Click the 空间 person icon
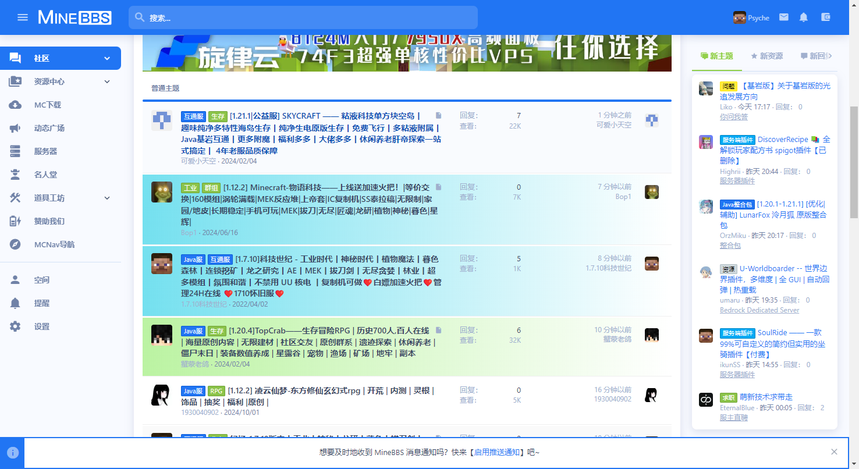This screenshot has height=469, width=859. tap(15, 280)
